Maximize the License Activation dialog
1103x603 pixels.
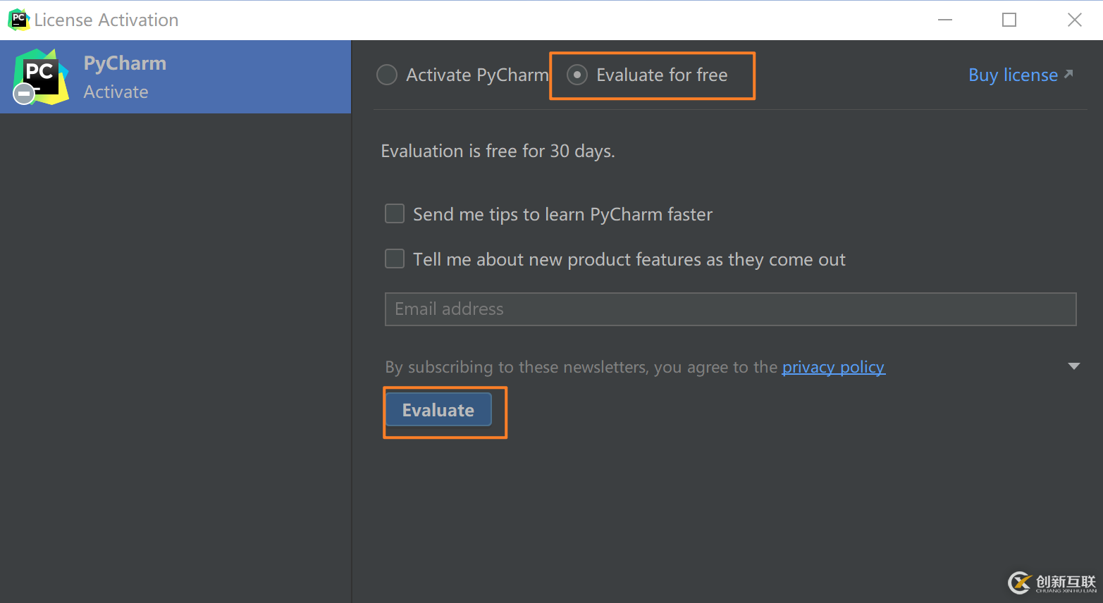(x=1009, y=19)
